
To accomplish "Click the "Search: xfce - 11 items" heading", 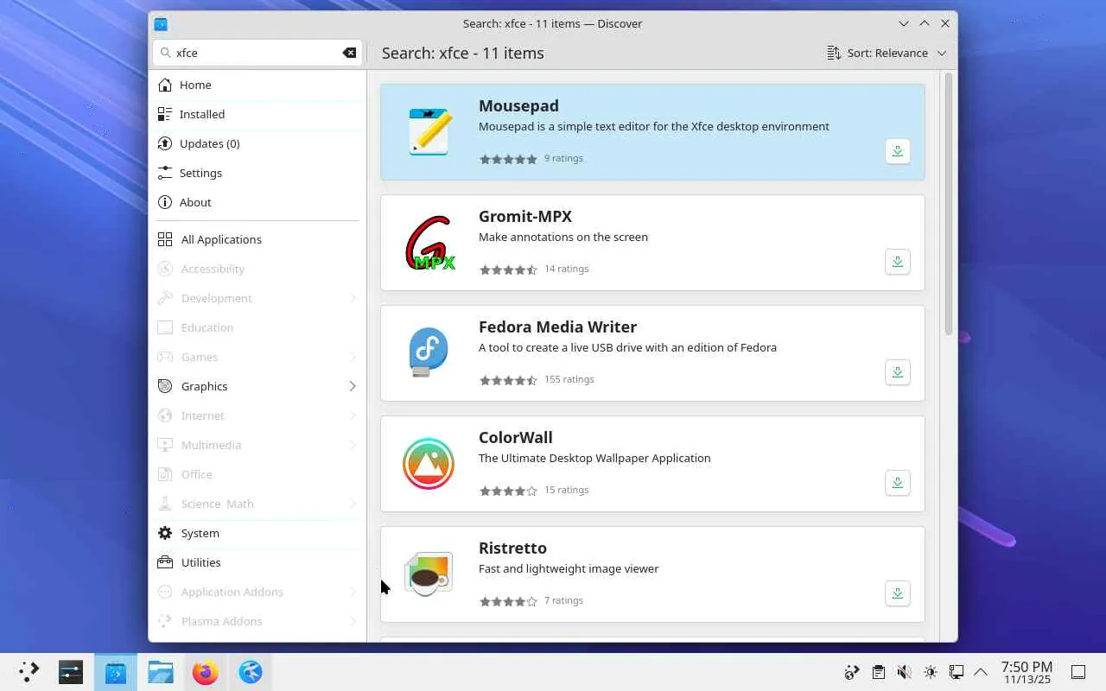I will pos(463,53).
